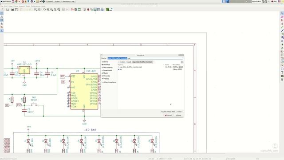This screenshot has height=160, width=284.
Task: Click the Find toolbar icon
Action: tap(35, 9)
